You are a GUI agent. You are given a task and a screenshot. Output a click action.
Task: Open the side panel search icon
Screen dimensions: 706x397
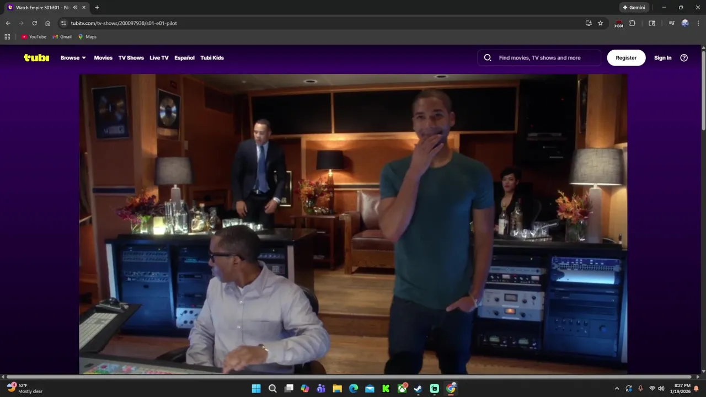point(652,23)
